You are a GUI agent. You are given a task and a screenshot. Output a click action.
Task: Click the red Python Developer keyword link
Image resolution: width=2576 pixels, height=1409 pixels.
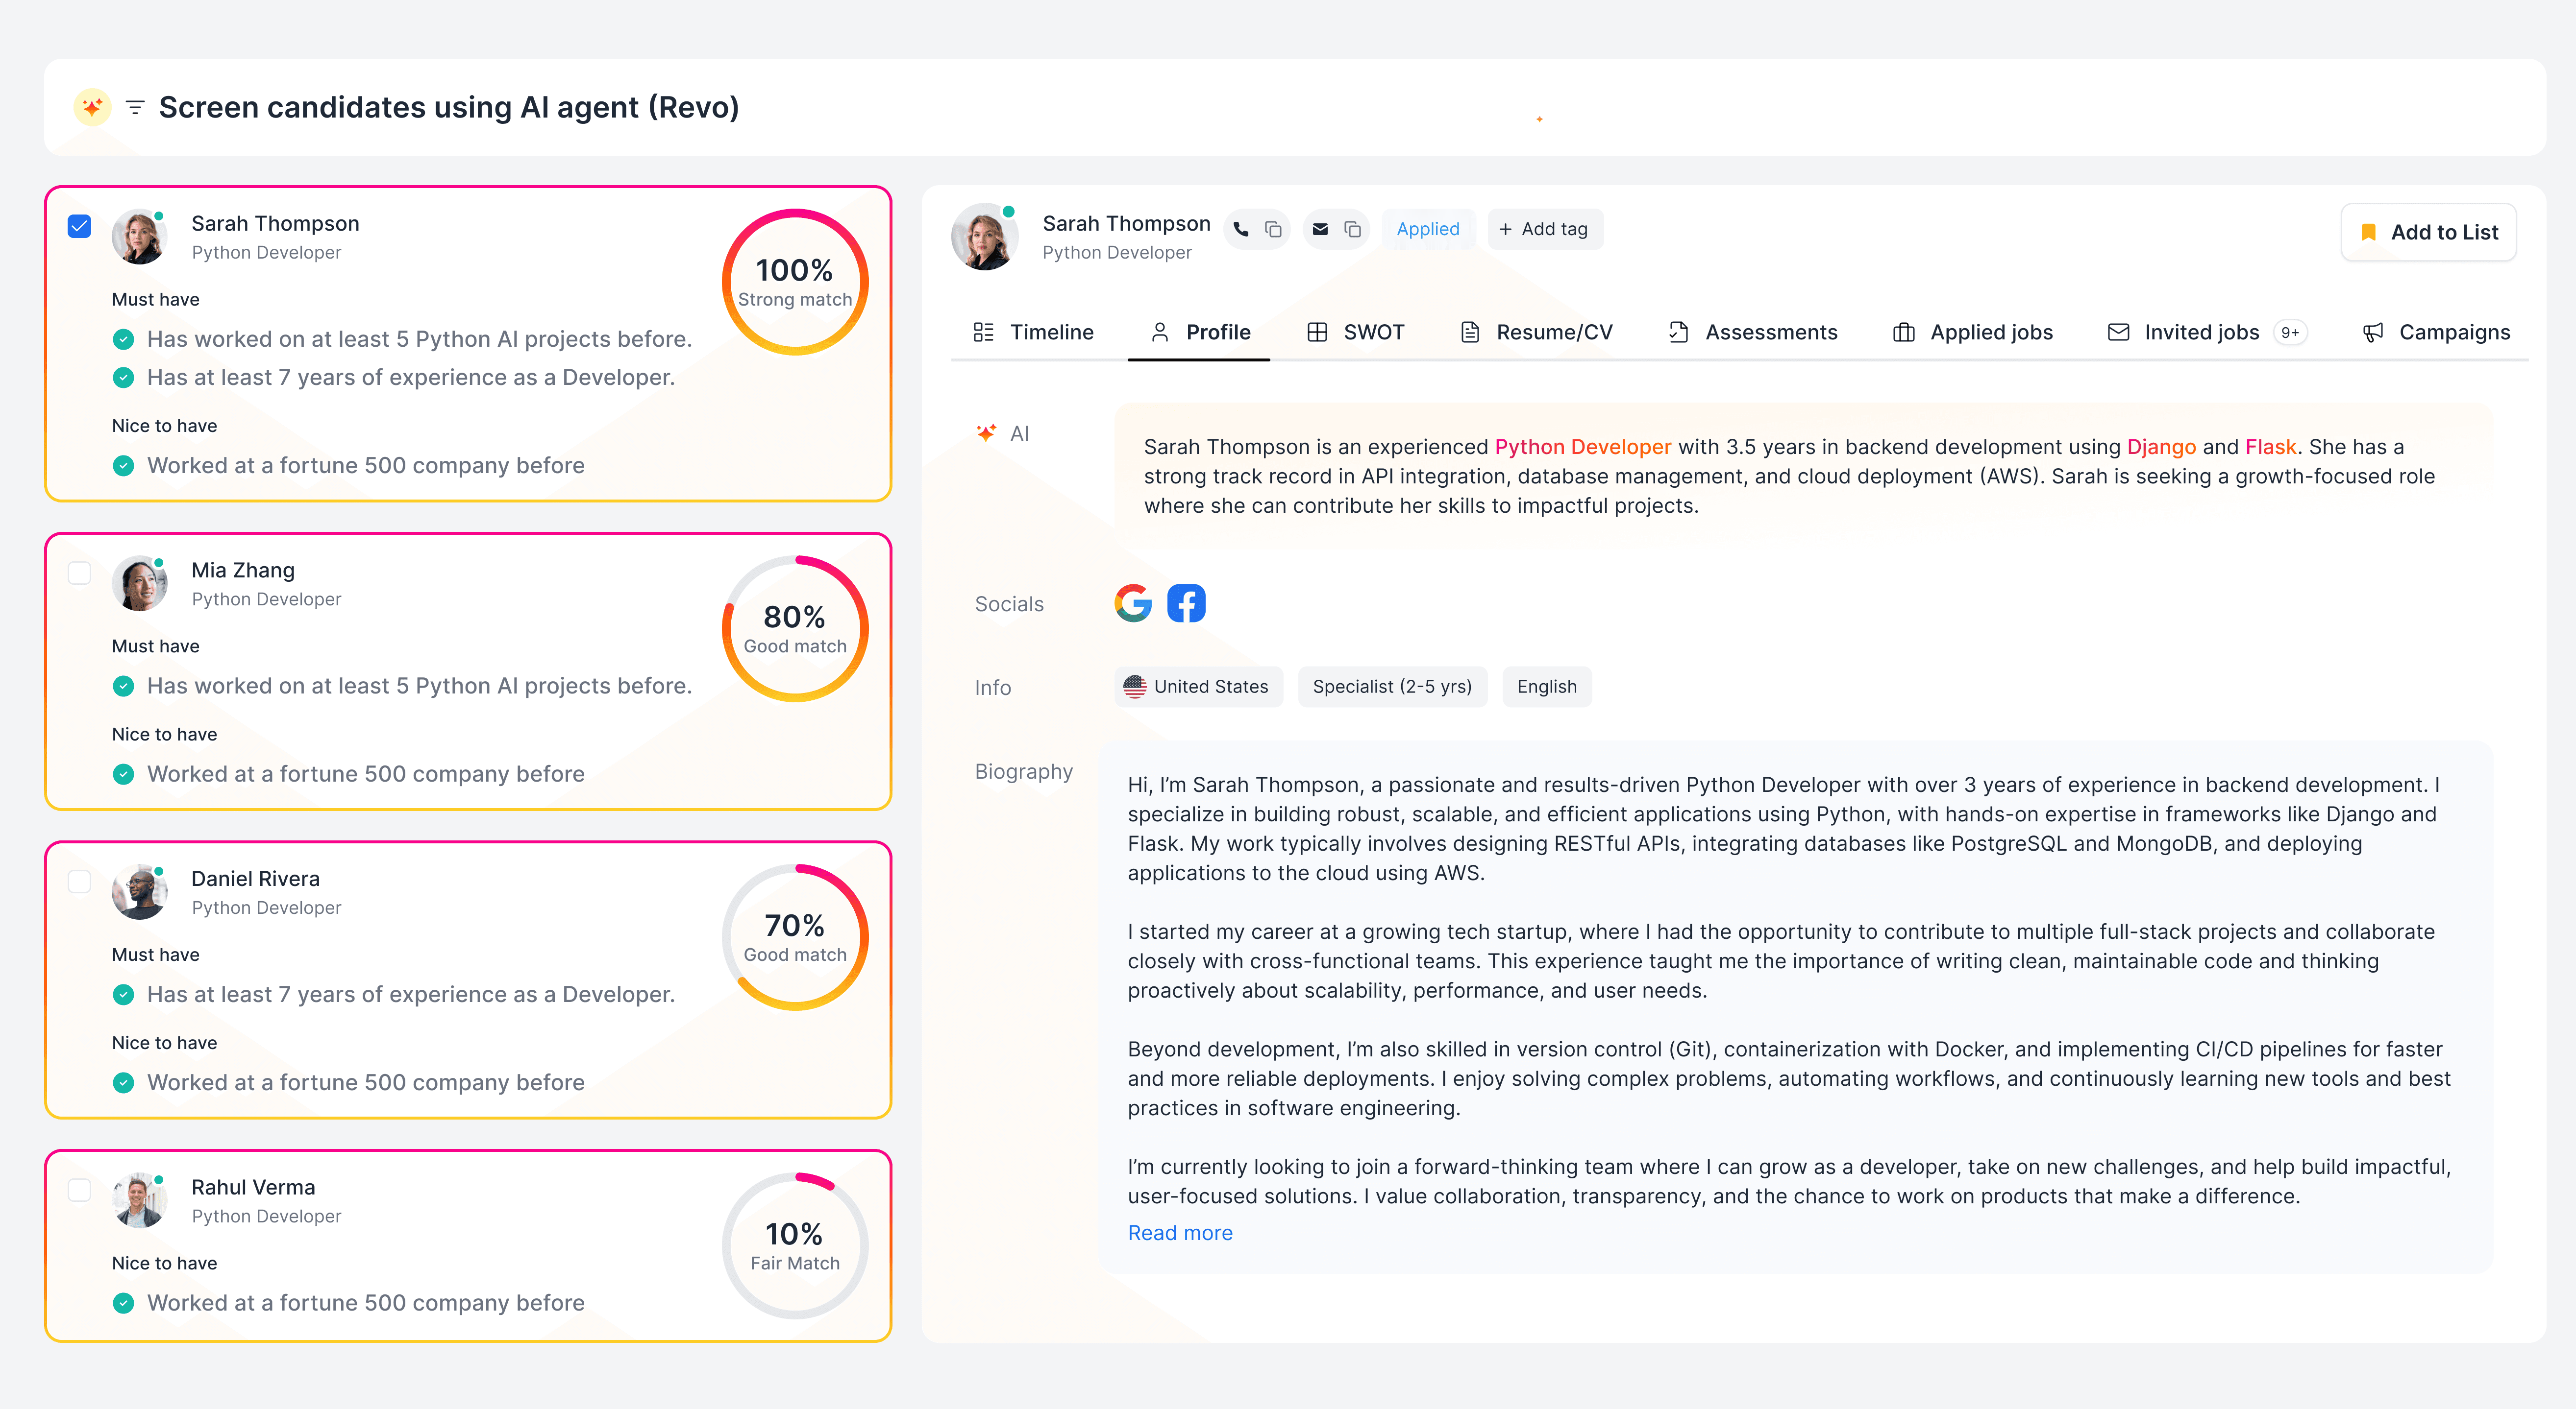(x=1582, y=447)
